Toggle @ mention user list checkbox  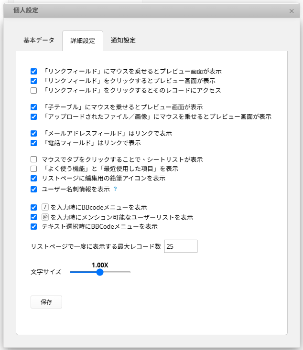coord(34,217)
